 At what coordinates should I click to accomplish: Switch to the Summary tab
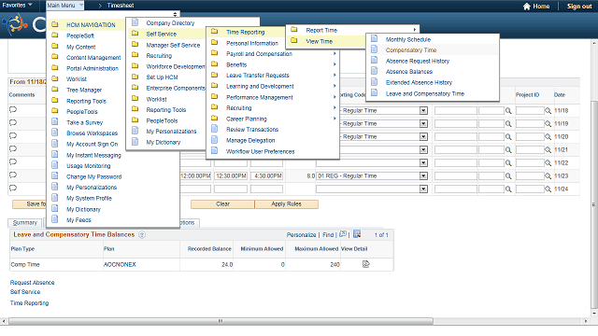point(25,222)
